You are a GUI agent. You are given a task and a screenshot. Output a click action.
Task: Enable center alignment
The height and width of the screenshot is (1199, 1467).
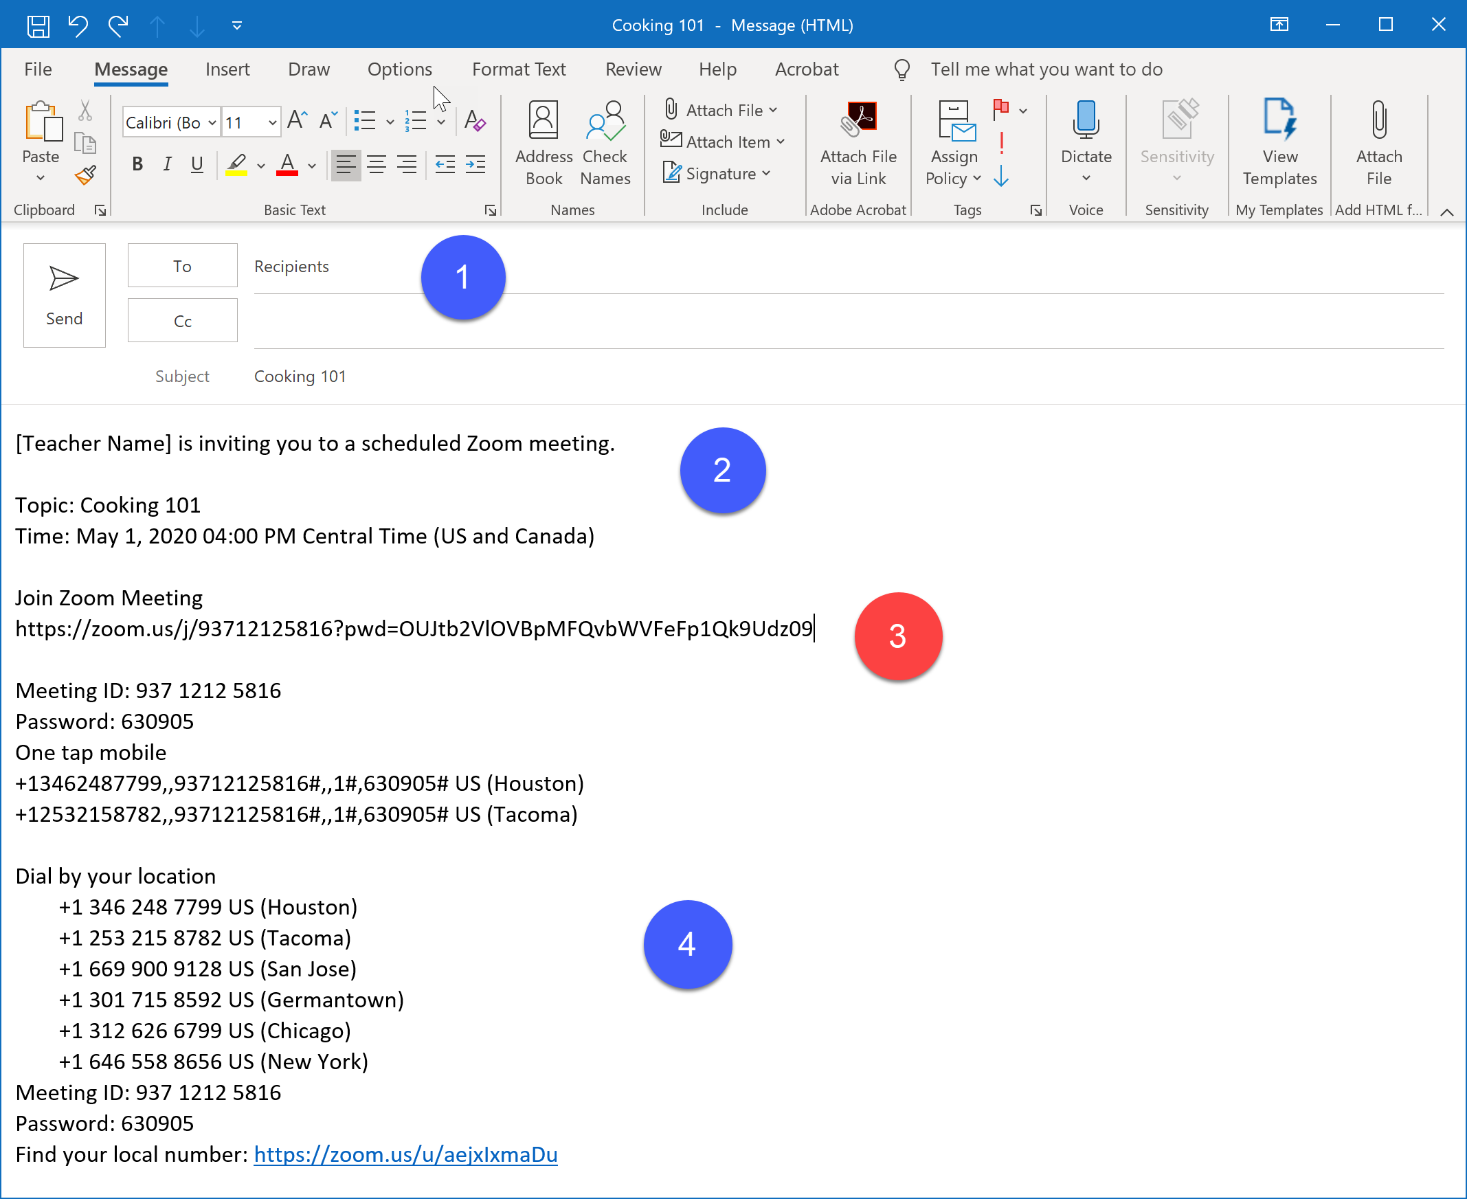pos(377,164)
